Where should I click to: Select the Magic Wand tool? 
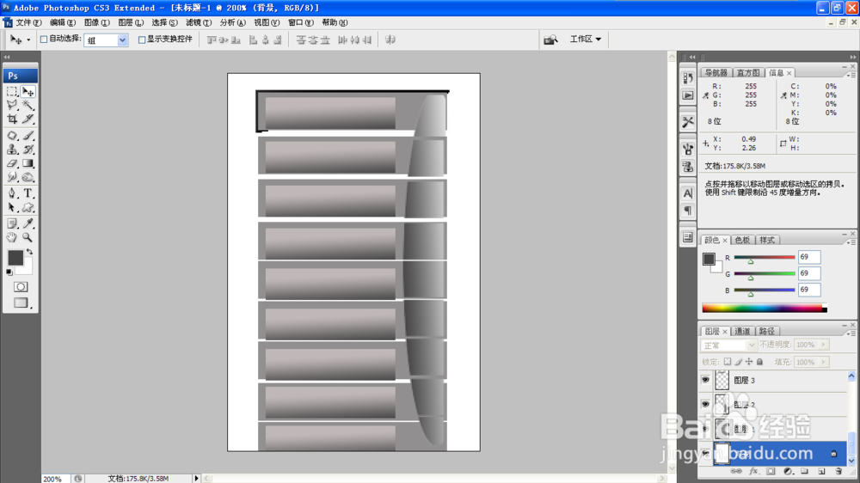coord(28,105)
